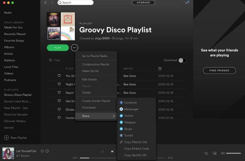Image resolution: width=245 pixels, height=161 pixels.
Task: Click the Search input field
Action: pos(75,3)
